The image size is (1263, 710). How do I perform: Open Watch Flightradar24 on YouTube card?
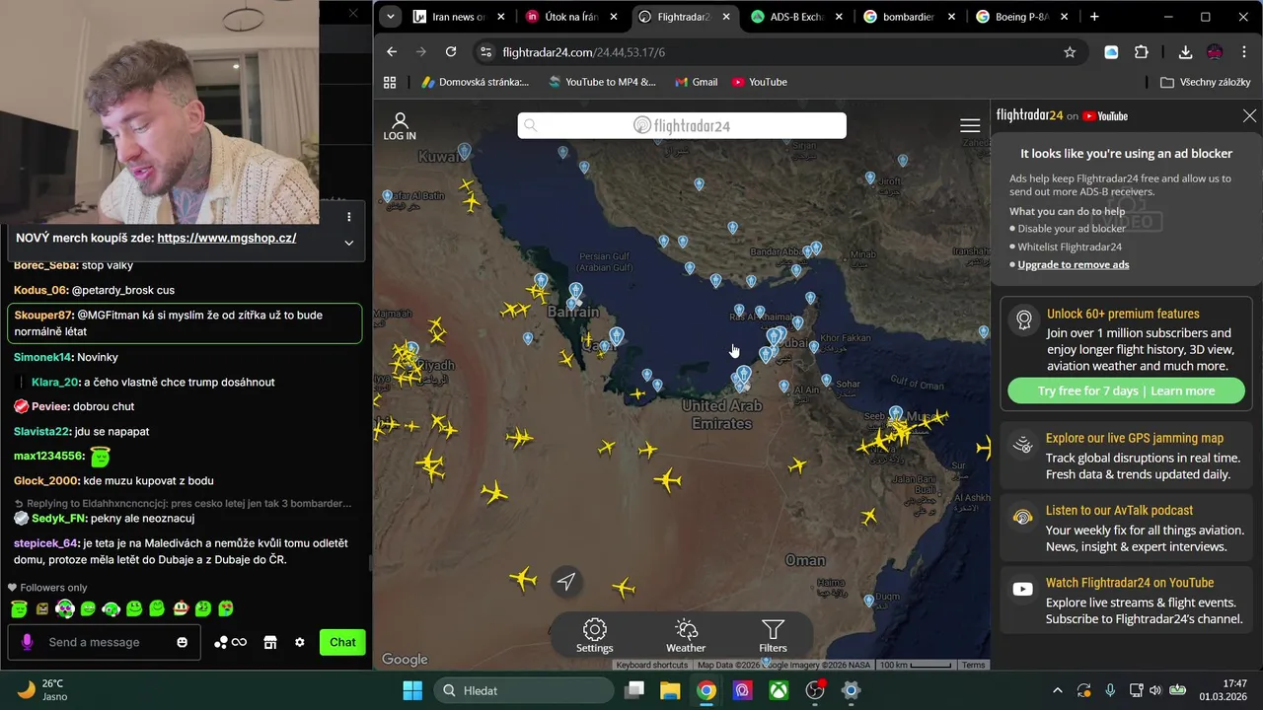1126,600
